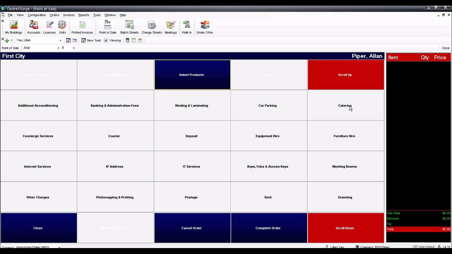The width and height of the screenshot is (452, 254).
Task: Open the Walk In toolbar icon
Action: pyautogui.click(x=186, y=28)
